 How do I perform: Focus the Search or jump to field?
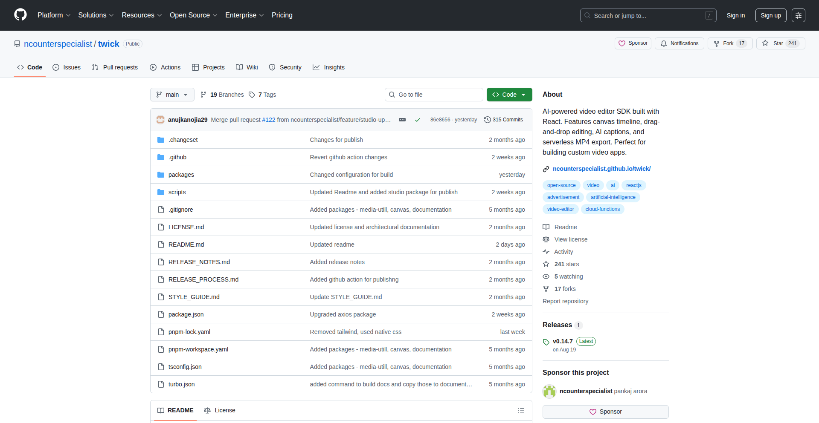[648, 15]
